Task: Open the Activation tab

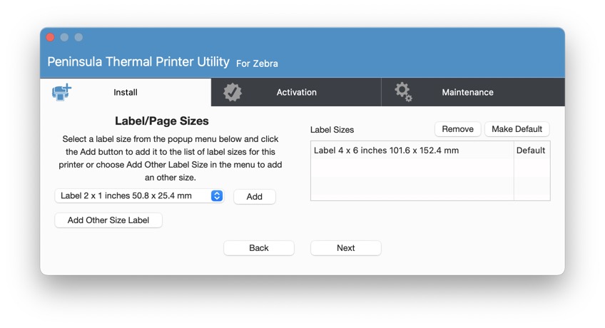Action: (296, 92)
